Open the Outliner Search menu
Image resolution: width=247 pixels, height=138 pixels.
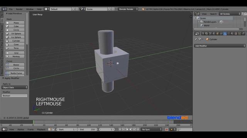coord(213,14)
